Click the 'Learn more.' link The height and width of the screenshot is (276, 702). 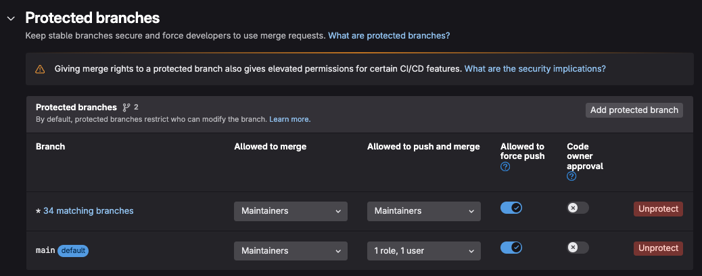289,119
